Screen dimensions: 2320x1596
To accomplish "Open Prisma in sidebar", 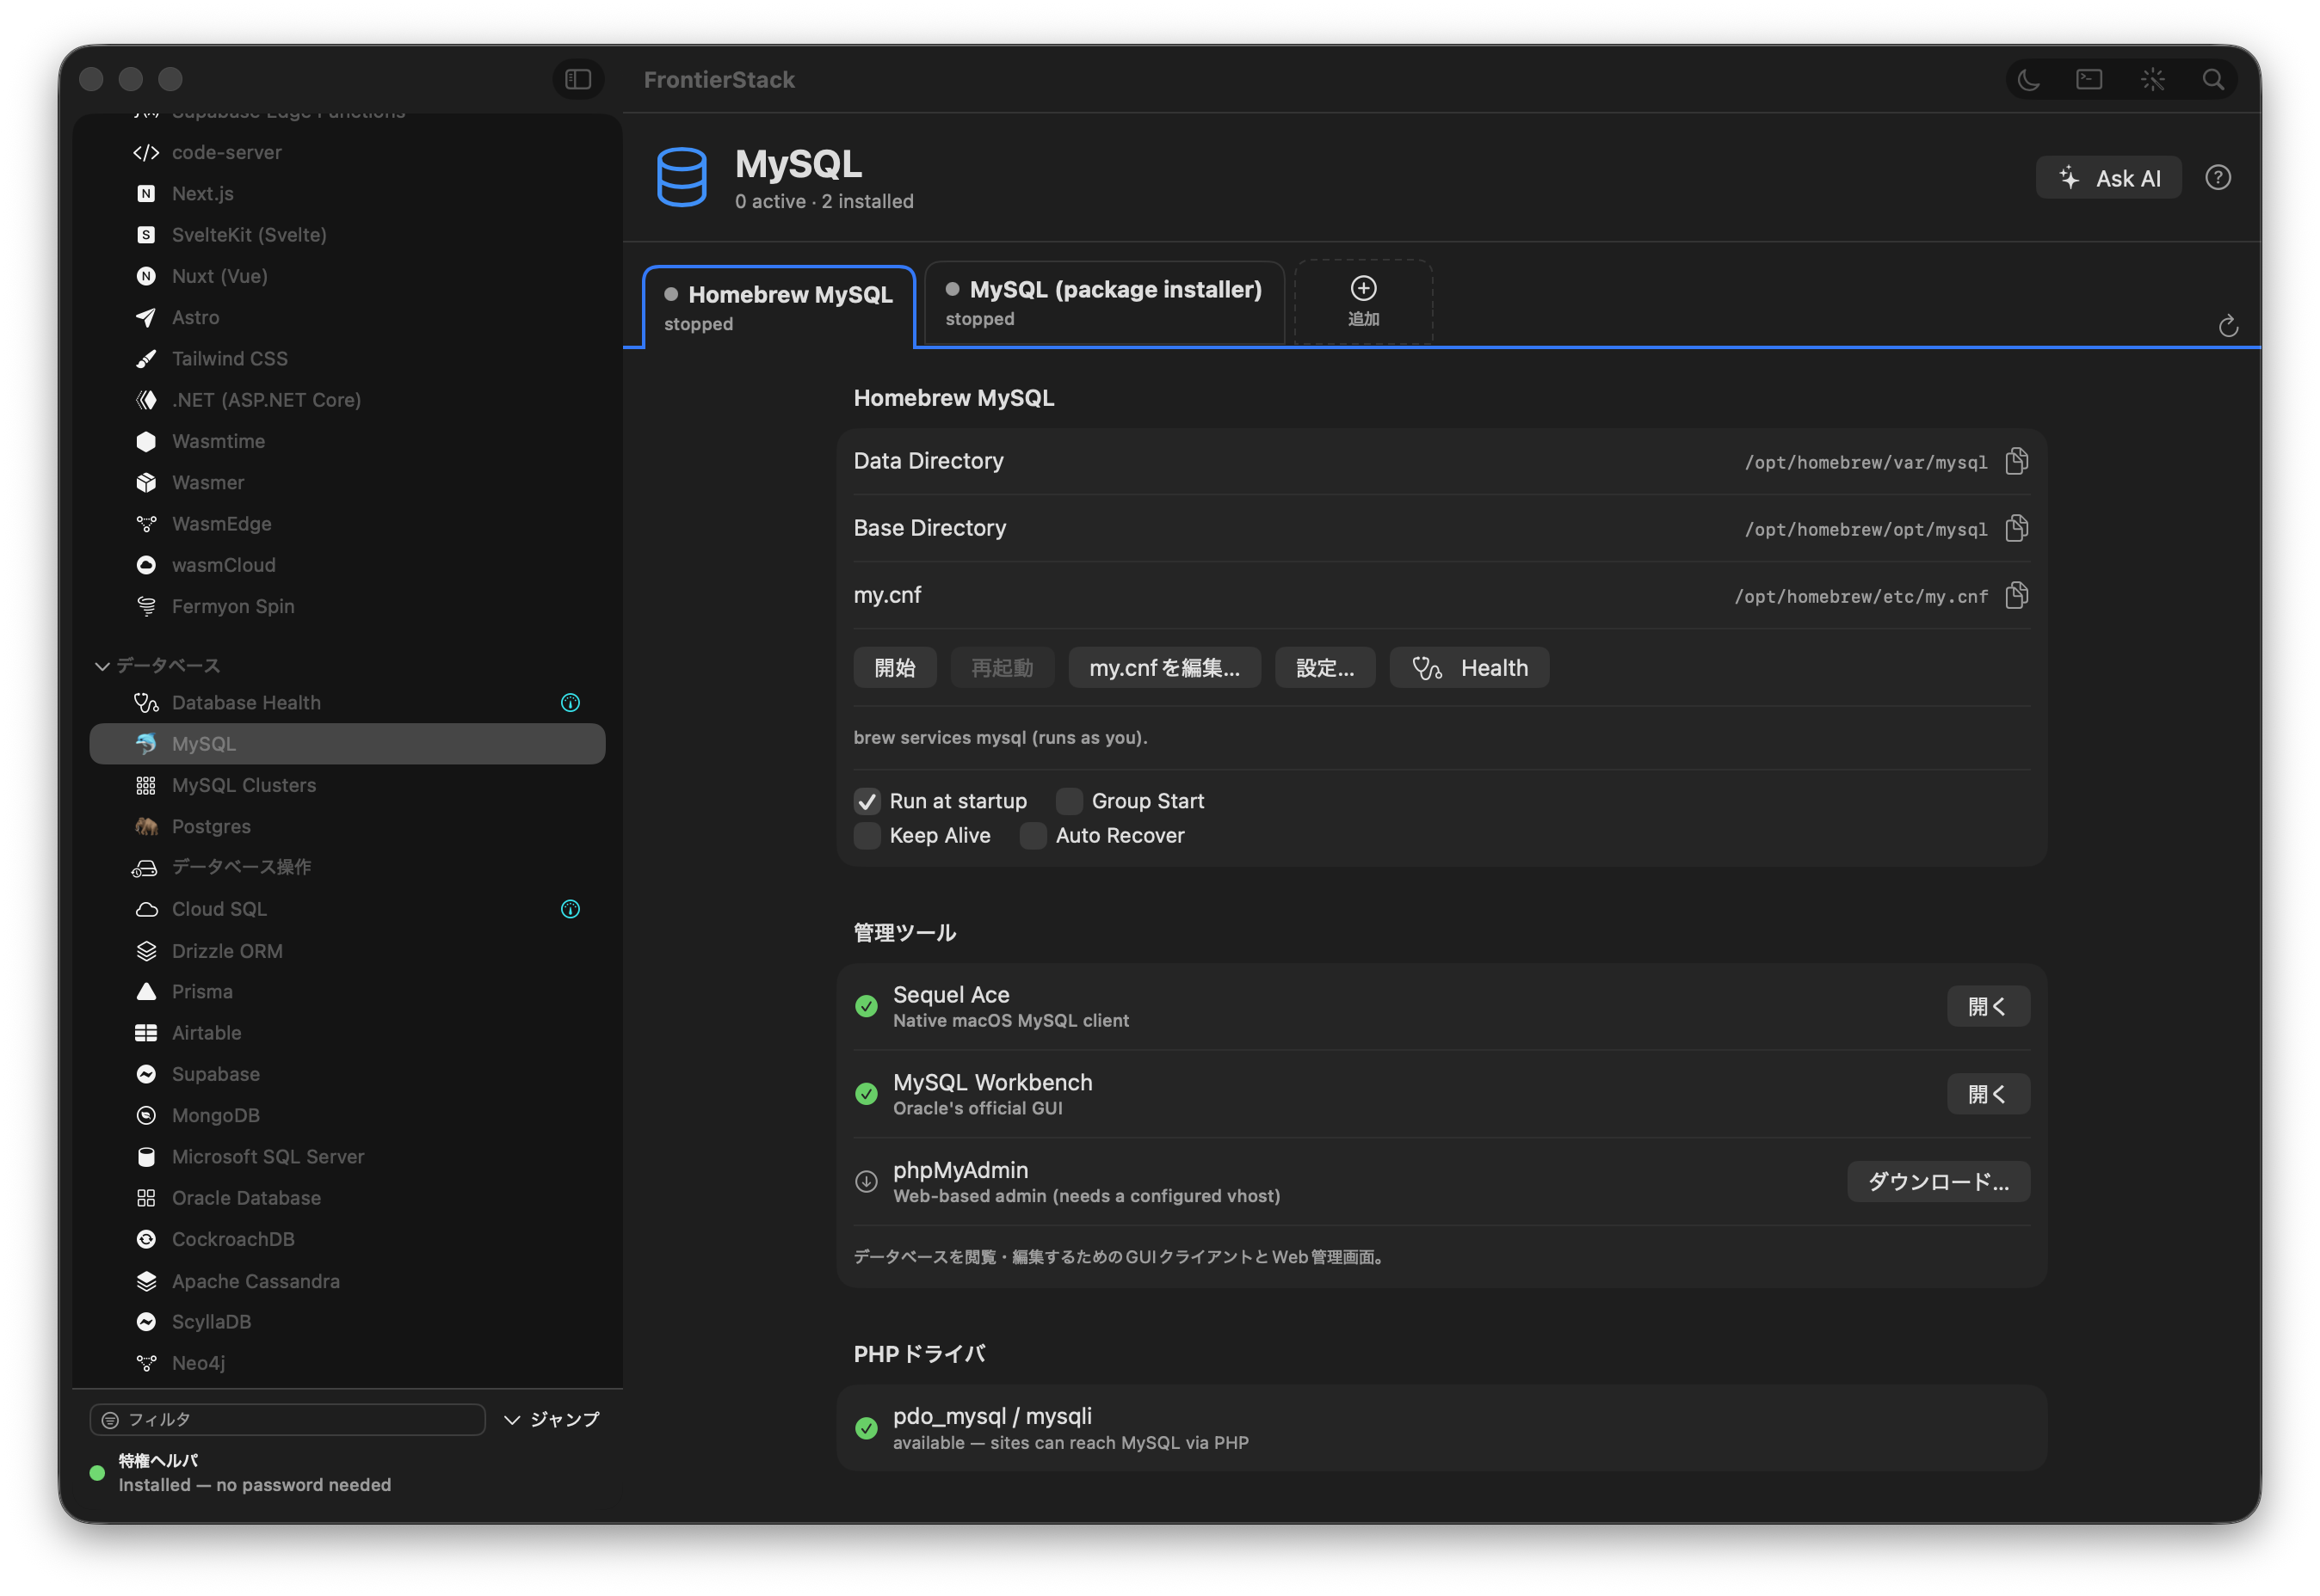I will click(x=347, y=991).
